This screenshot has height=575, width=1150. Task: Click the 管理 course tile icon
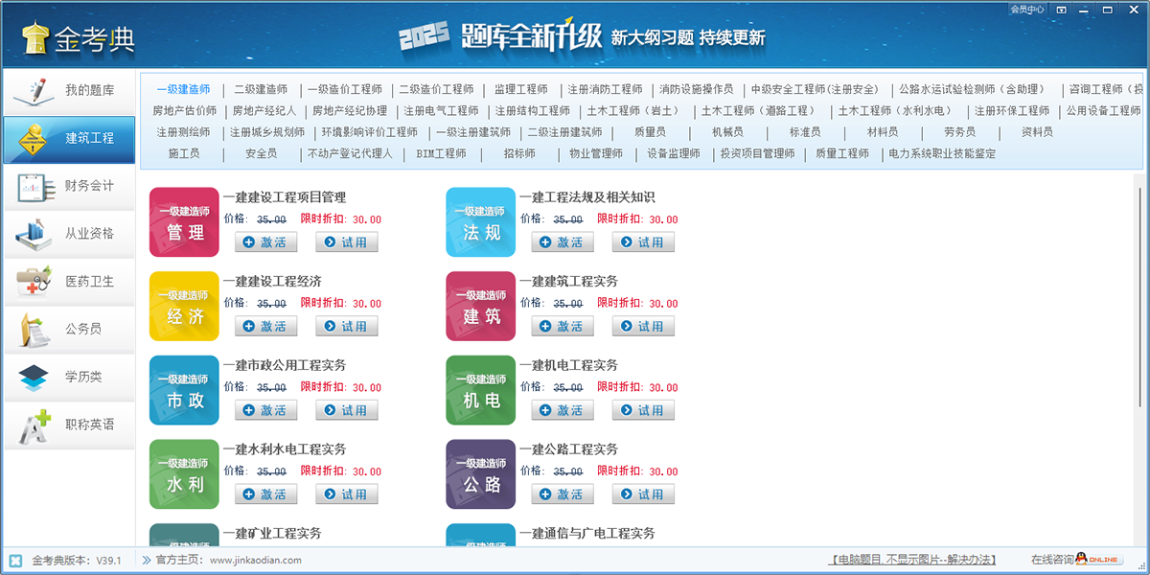(x=184, y=222)
